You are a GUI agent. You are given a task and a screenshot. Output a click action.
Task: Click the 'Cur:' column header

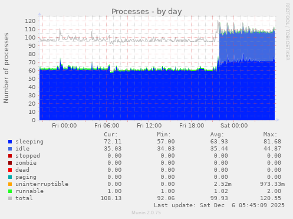[111, 135]
